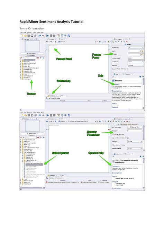Run the process with the play icon in the second screenshot
Viewport: 164px width, 232px height.
[x=47, y=115]
